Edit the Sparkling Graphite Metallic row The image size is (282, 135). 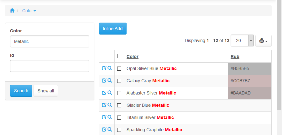(x=104, y=129)
